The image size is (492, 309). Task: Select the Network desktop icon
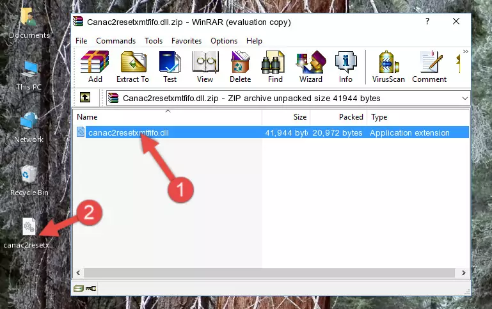coord(29,128)
